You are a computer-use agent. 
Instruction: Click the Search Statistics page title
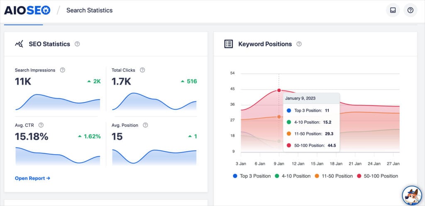click(x=90, y=10)
